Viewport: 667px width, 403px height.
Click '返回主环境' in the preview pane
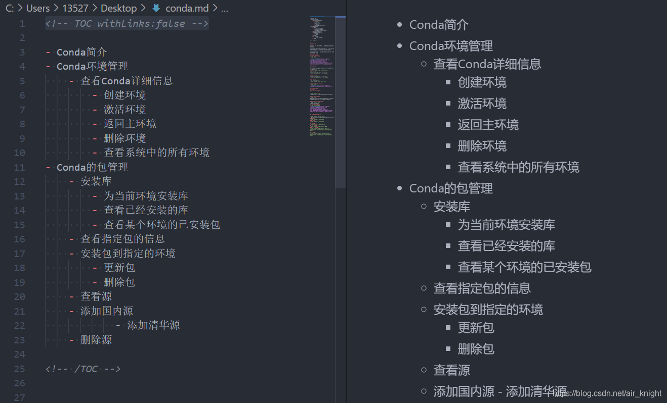click(x=488, y=125)
